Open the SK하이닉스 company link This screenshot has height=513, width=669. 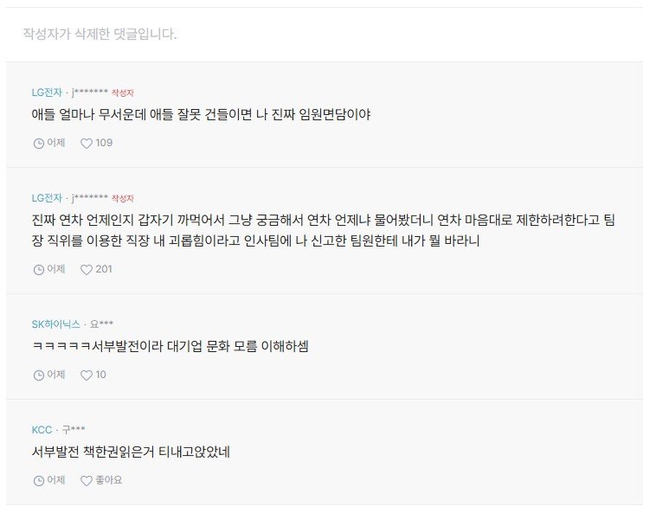(56, 324)
